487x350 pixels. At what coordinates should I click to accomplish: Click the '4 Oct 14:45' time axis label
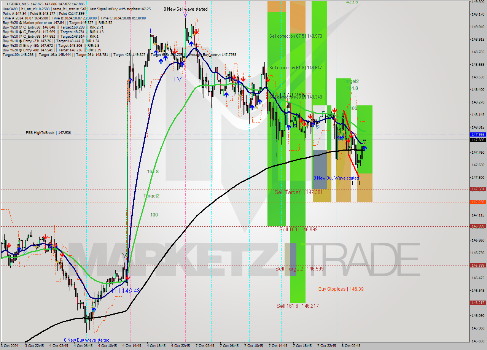click(x=132, y=346)
